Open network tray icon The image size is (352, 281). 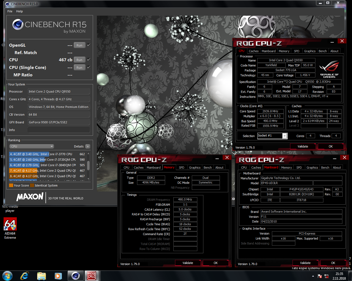[327, 276]
